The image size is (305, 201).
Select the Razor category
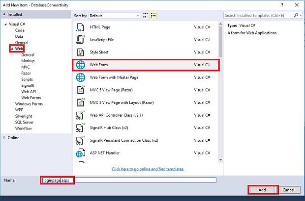point(26,73)
